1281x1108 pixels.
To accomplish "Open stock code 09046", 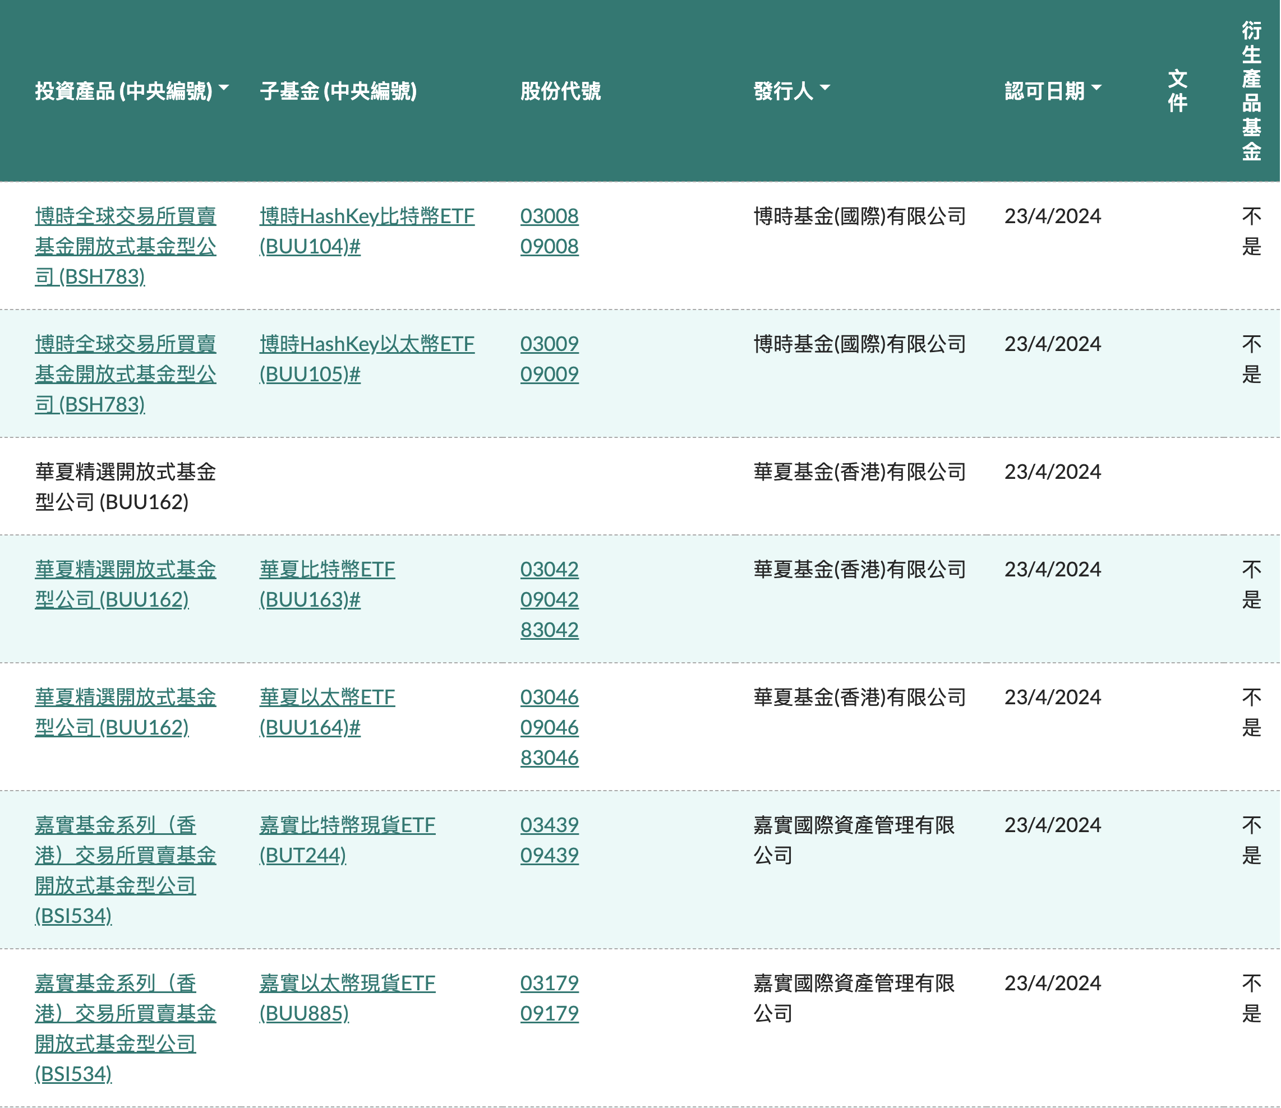I will pos(549,728).
